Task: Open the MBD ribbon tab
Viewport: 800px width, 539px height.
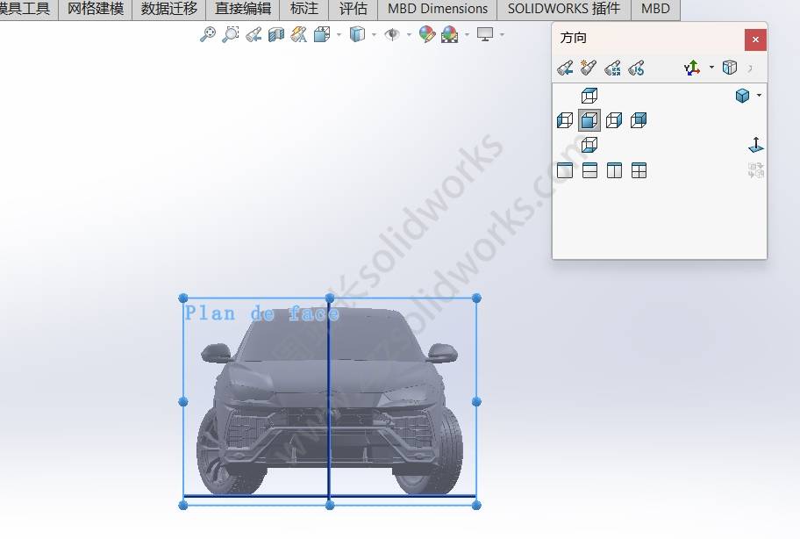Action: 655,9
